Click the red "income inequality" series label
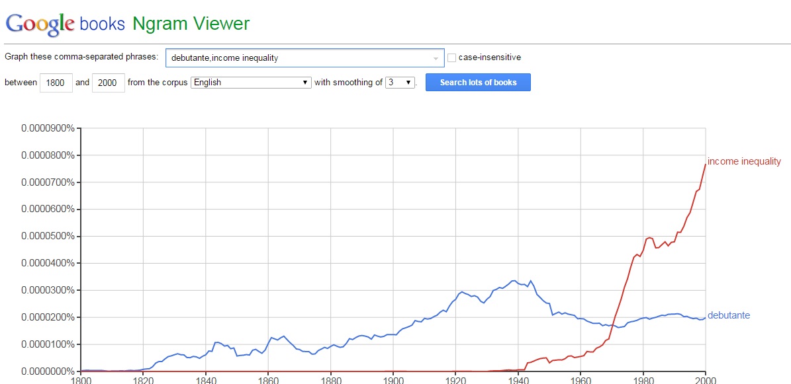791x384 pixels. 744,161
